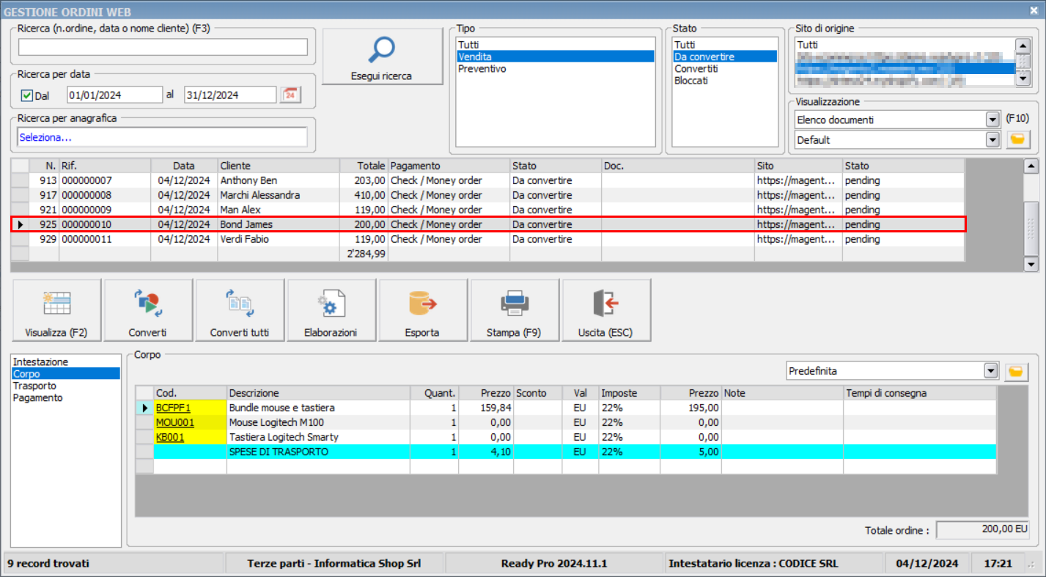
Task: Click the end date field 31/12/2024
Action: pos(230,95)
